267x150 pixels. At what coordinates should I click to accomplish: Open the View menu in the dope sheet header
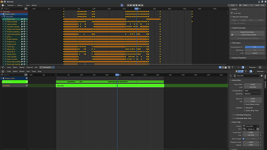[x=27, y=5]
